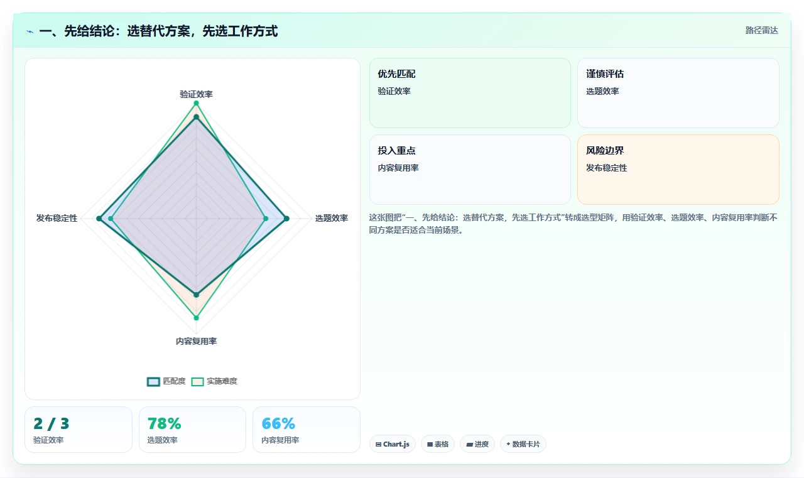Select the 78% 选题效率 stat card

coord(192,430)
